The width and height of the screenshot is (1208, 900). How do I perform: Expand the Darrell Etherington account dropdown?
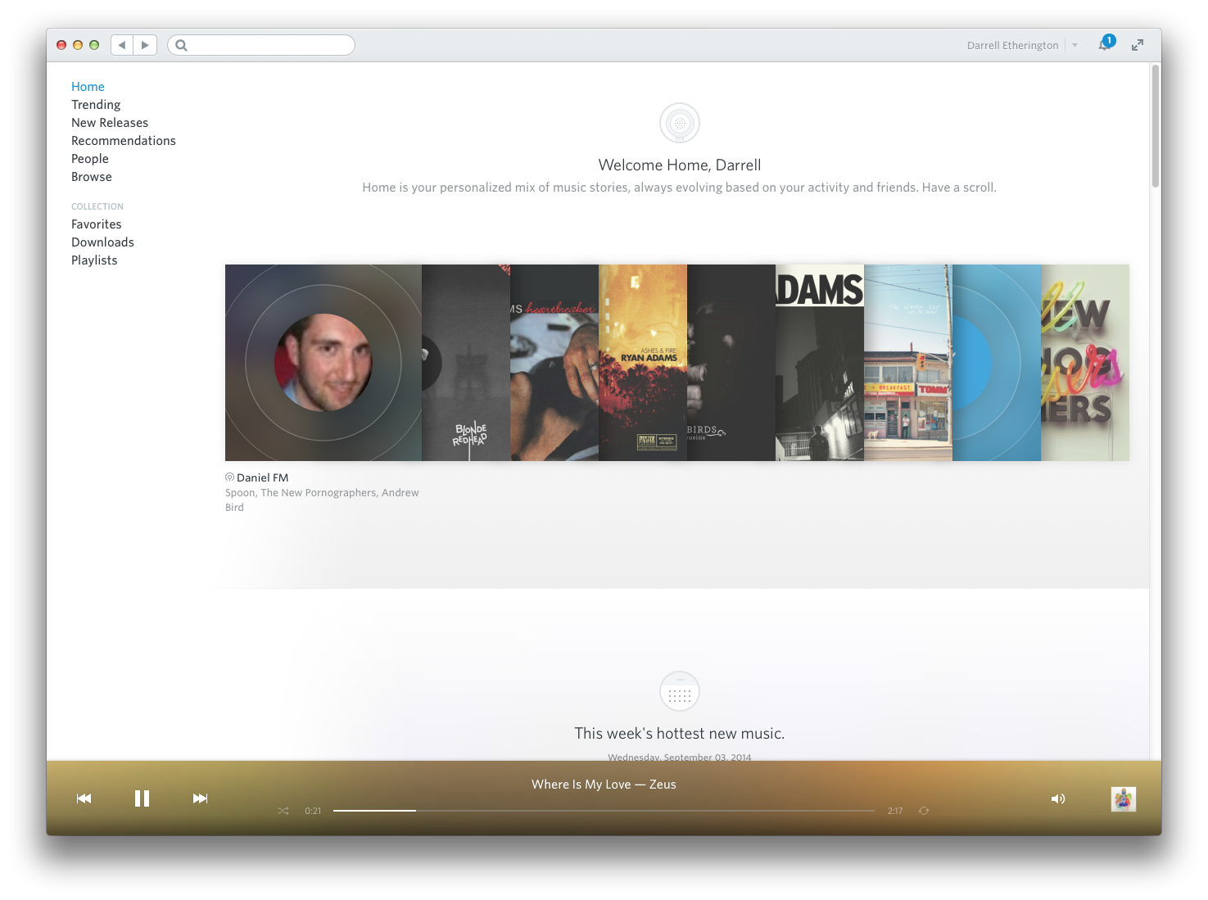(x=1075, y=45)
